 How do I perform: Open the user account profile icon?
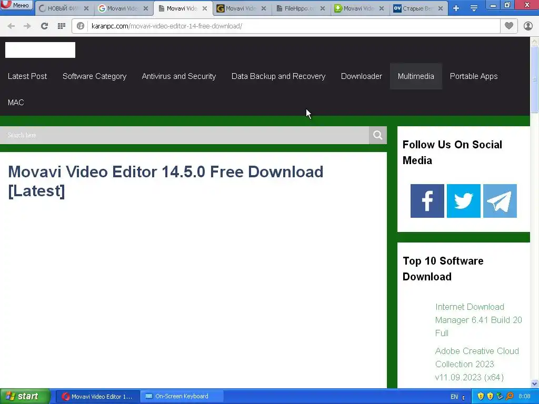[528, 26]
